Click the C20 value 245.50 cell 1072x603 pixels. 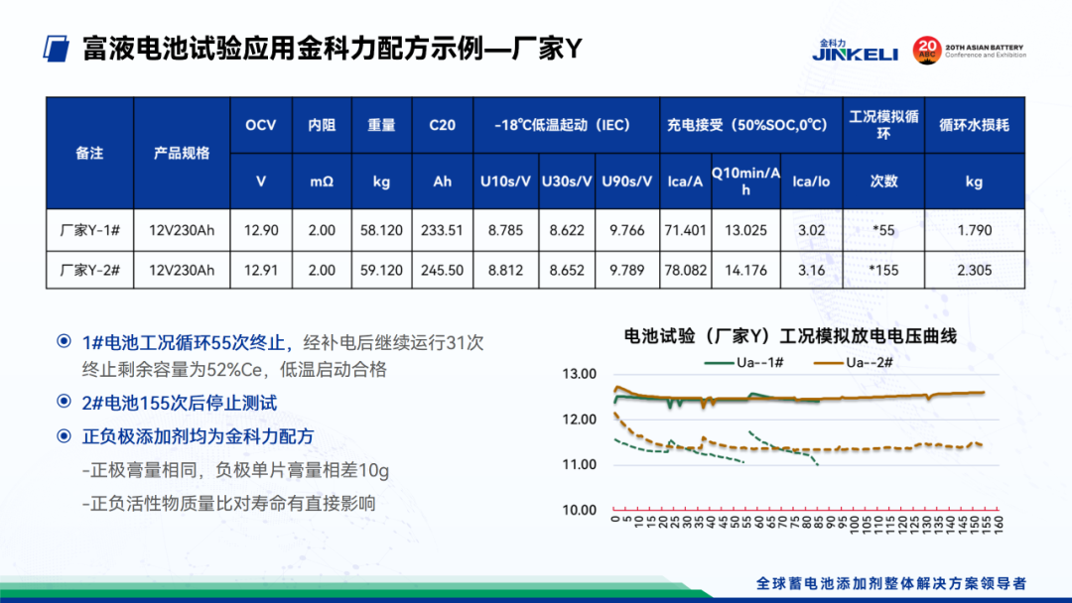pos(442,269)
